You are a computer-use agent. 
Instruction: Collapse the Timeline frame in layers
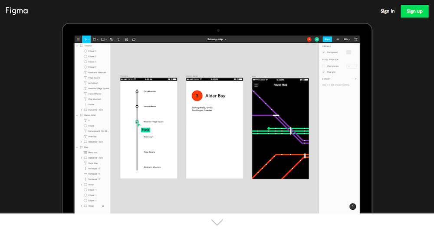pyautogui.click(x=77, y=46)
